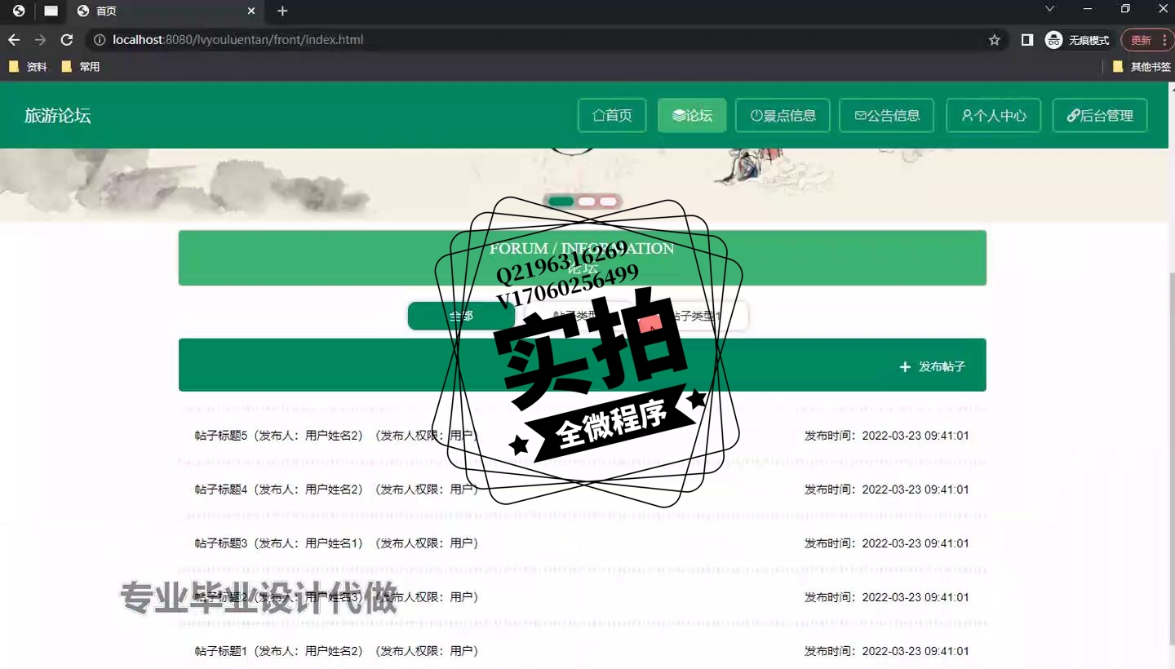Image resolution: width=1175 pixels, height=669 pixels.
Task: Open post 帖子标题5
Action: (x=336, y=436)
